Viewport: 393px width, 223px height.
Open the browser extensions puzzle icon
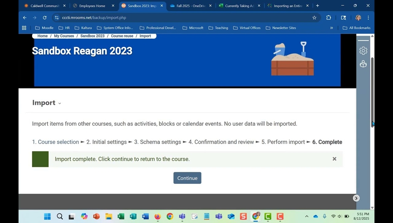(329, 18)
